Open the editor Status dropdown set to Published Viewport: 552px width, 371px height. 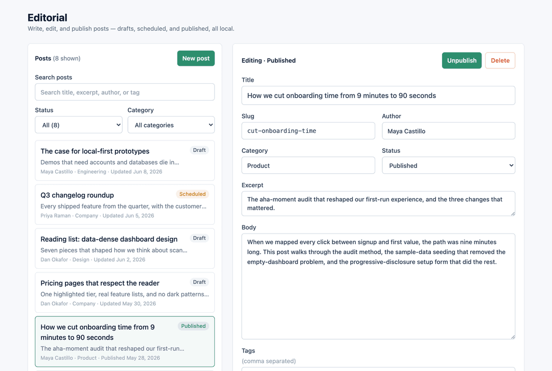449,166
